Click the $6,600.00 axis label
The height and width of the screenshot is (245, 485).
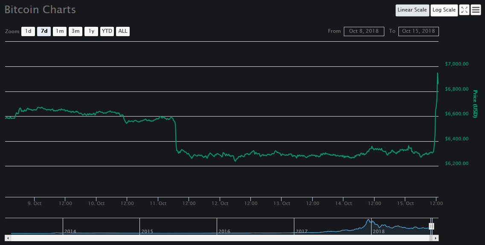(x=456, y=114)
